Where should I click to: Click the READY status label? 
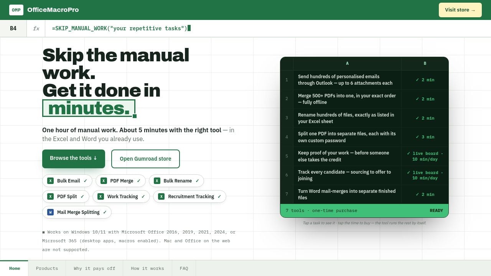point(436,210)
